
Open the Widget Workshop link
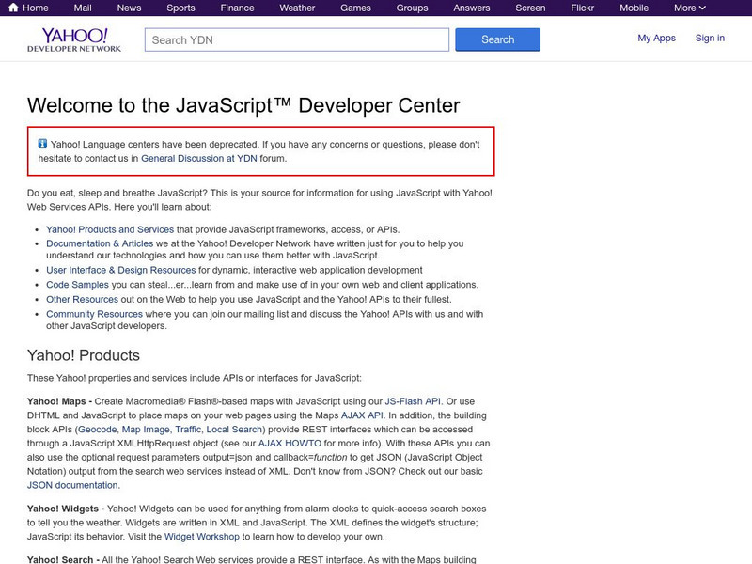201,537
